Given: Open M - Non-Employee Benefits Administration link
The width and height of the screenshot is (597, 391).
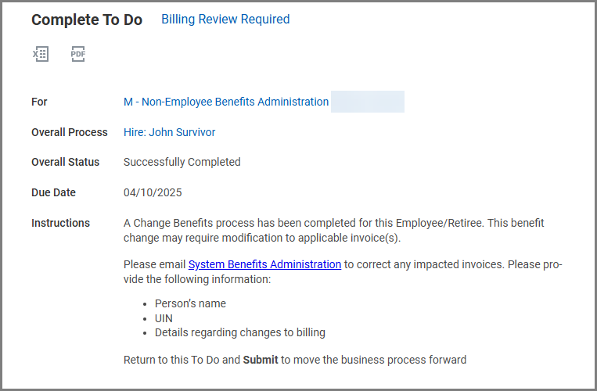Looking at the screenshot, I should point(226,102).
